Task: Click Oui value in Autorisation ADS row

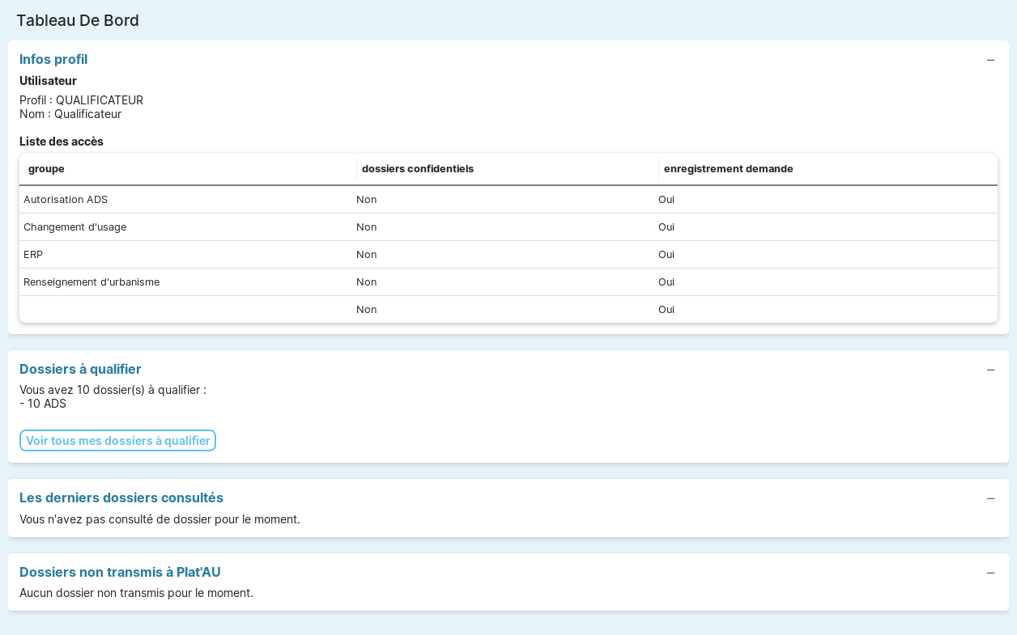Action: click(x=666, y=200)
